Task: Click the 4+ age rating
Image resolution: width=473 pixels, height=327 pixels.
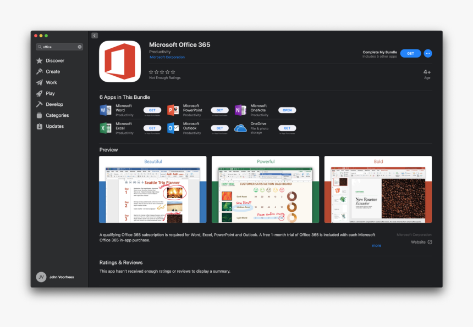Action: [427, 72]
